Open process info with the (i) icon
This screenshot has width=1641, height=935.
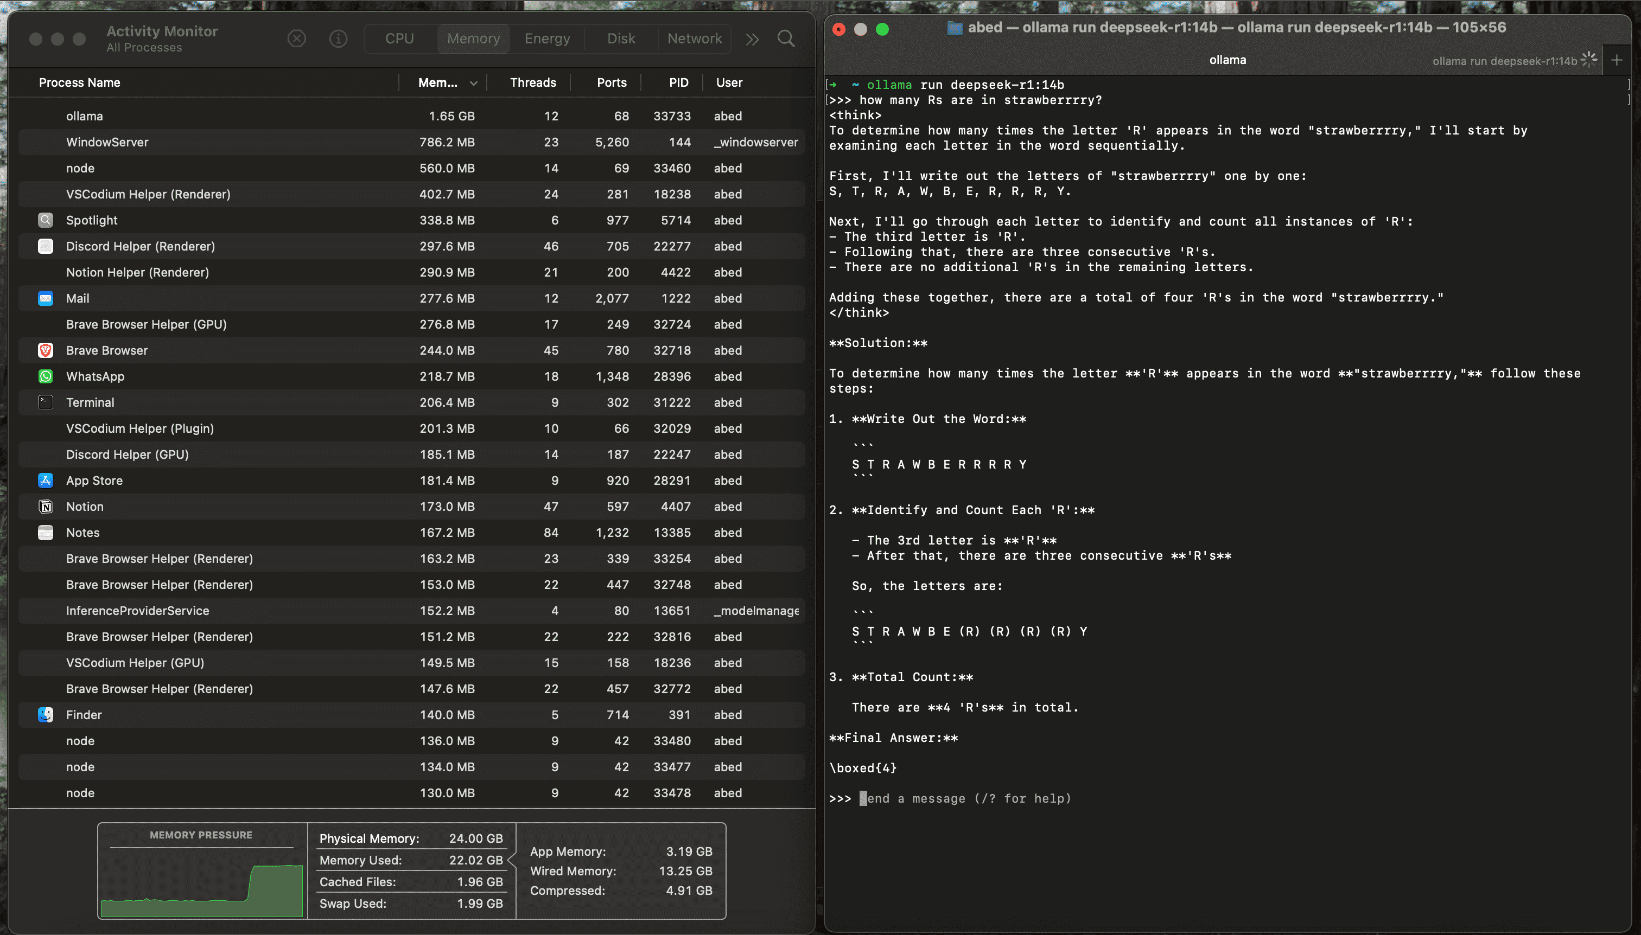coord(338,39)
